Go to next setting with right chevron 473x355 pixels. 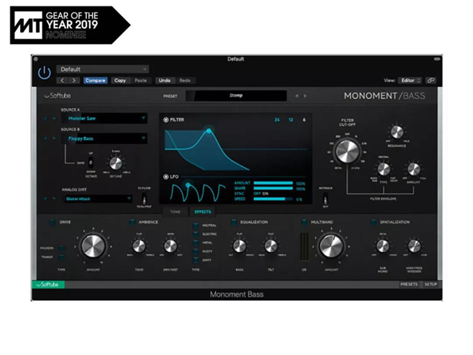[x=74, y=80]
